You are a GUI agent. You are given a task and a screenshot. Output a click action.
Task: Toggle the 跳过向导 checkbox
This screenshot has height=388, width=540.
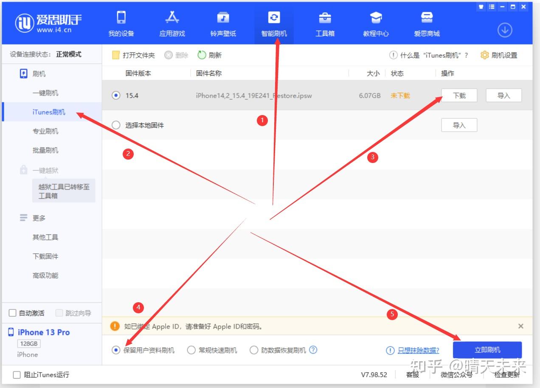(59, 313)
